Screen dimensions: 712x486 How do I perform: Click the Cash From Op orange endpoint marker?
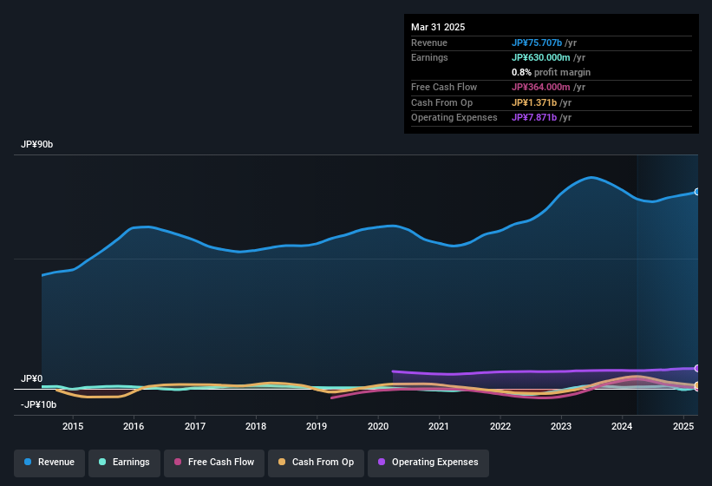(x=697, y=385)
